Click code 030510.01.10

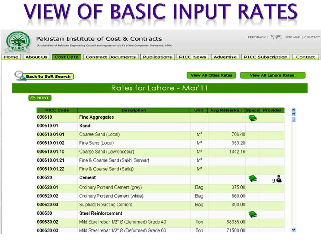(x=50, y=152)
